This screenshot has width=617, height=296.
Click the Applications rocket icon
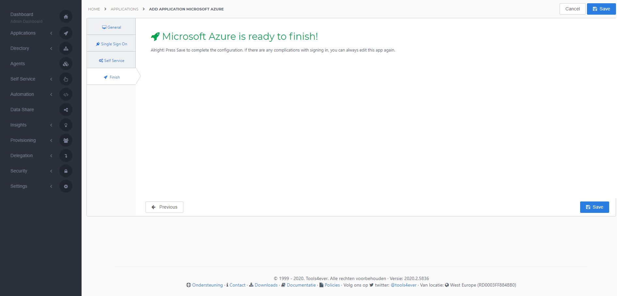pos(66,33)
